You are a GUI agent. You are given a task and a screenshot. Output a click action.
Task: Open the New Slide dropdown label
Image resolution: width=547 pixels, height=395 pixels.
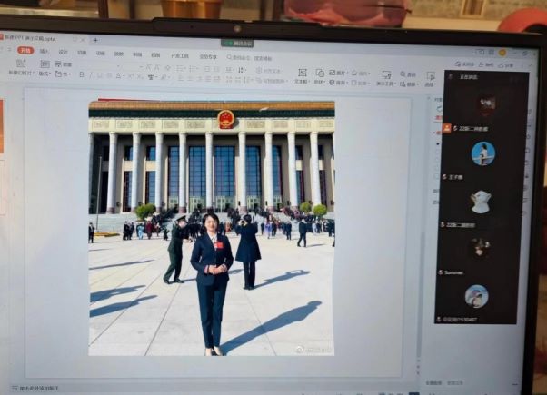click(x=21, y=73)
